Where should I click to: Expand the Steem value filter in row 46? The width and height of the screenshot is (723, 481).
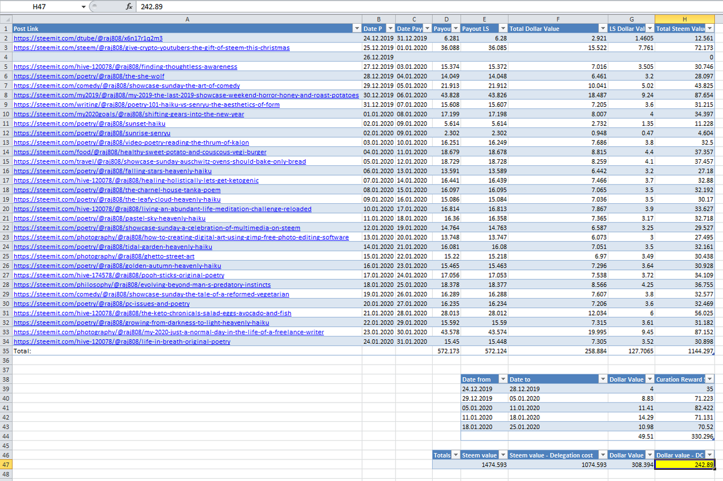(503, 455)
